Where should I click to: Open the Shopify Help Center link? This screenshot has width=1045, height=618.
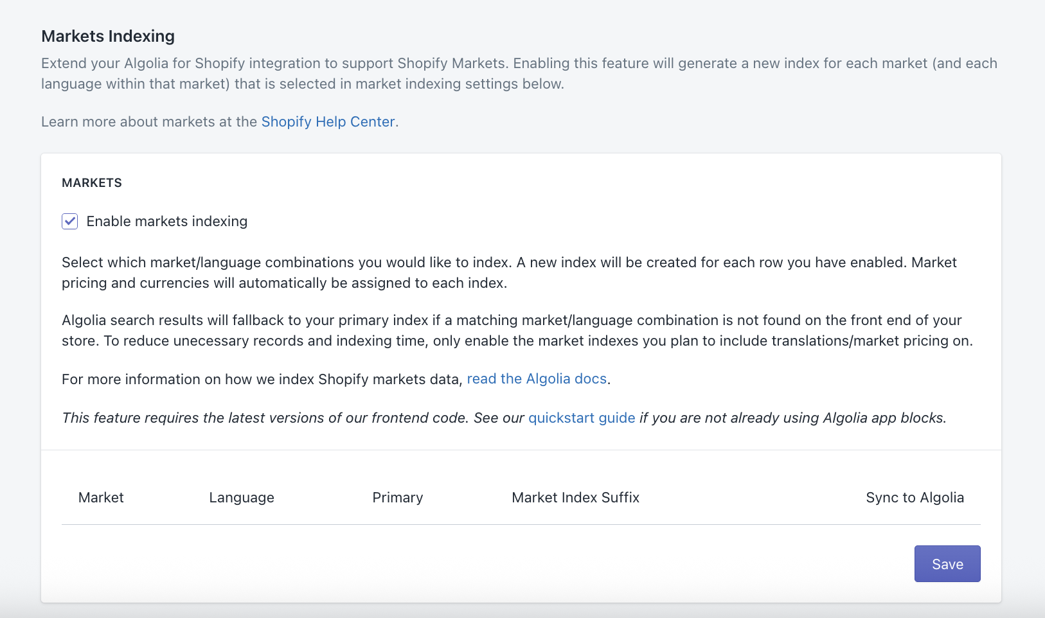[328, 122]
